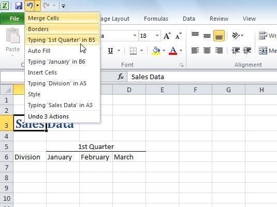The image size is (277, 207).
Task: Apply borders with the Borders icon
Action: pos(133,51)
